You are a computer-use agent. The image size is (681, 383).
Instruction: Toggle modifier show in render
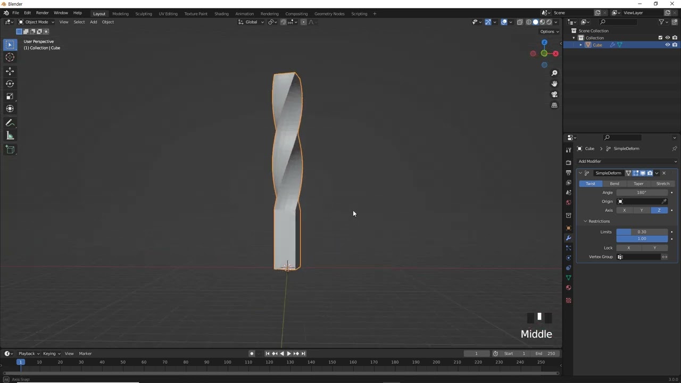(x=650, y=173)
